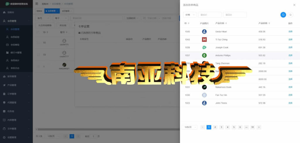The width and height of the screenshot is (300, 143).
Task: Tick the select-all checkbox in member table header
Action: [x=38, y=32]
